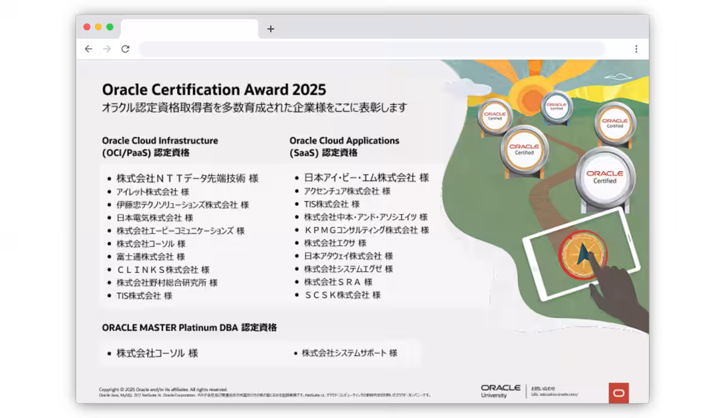This screenshot has width=725, height=418.
Task: Click the Oracle Certification Award 2025 heading
Action: click(x=214, y=90)
